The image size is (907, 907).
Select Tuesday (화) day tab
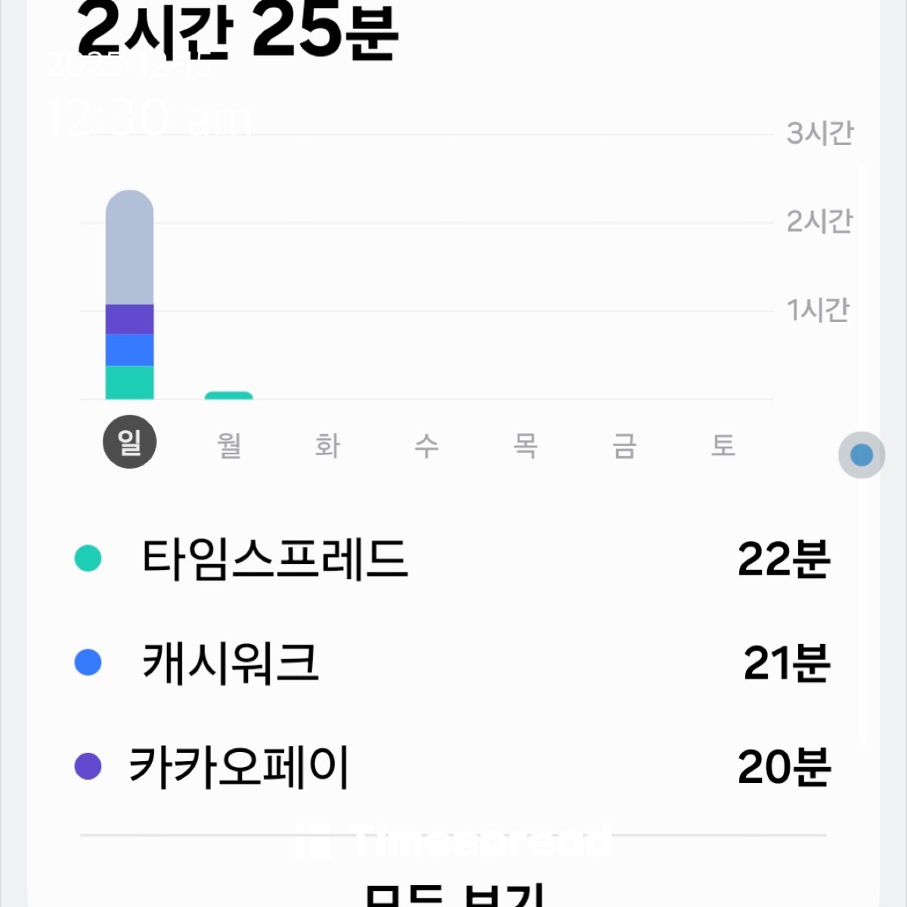327,444
